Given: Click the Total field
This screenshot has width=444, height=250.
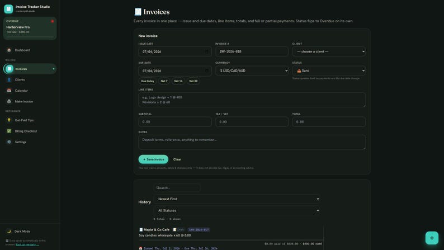Looking at the screenshot, I should click(329, 122).
